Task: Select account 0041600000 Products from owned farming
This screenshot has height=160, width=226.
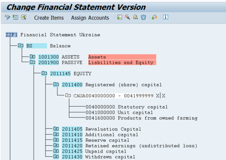Action: 142,118
